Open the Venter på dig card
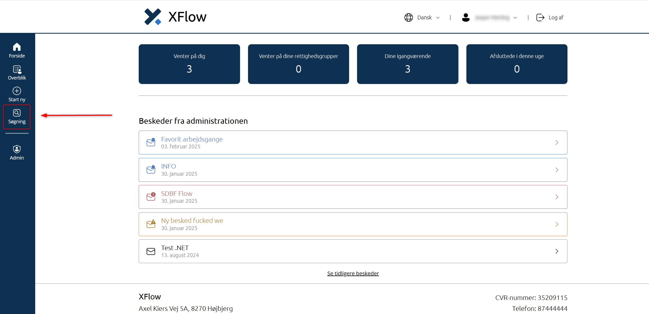 tap(189, 64)
